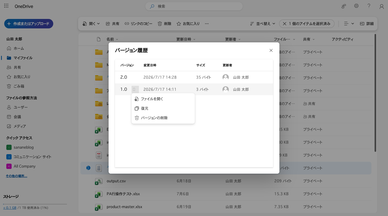Image resolution: width=388 pixels, height=216 pixels.
Task: Click Excel icon of PA行操作テスト.xlsx
Action: tap(99, 194)
